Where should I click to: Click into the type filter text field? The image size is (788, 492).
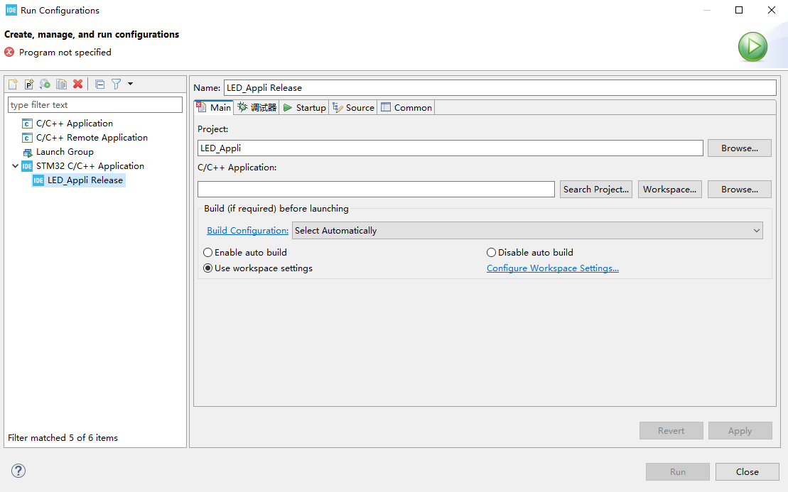coord(95,105)
